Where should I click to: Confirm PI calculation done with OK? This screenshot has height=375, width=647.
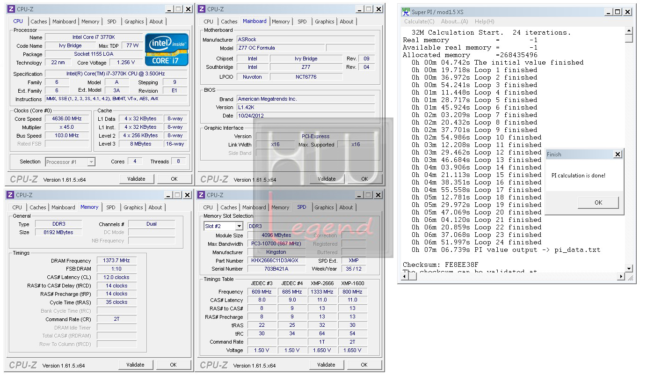(x=598, y=203)
